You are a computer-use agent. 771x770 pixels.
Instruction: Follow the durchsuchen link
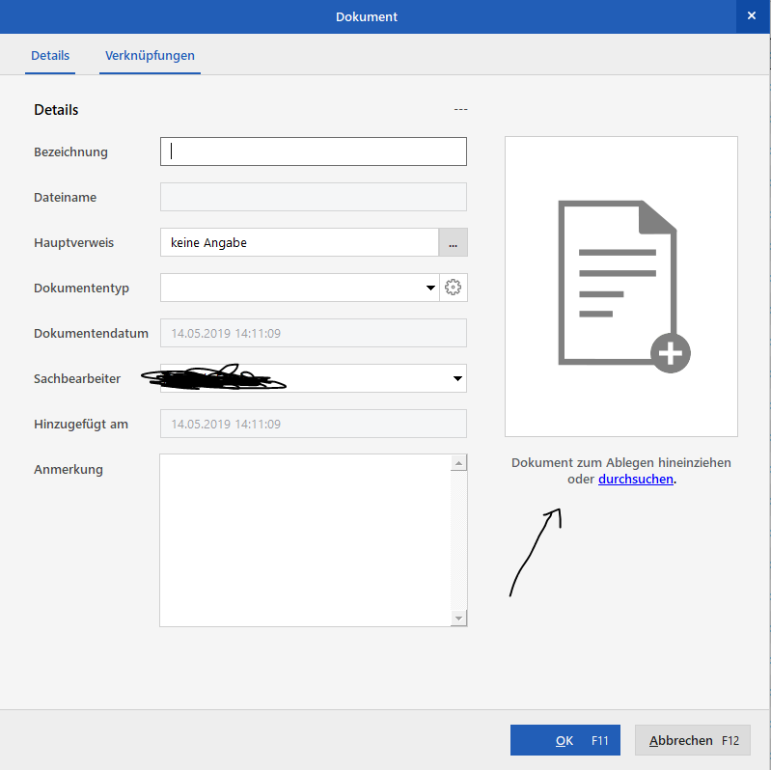tap(636, 479)
